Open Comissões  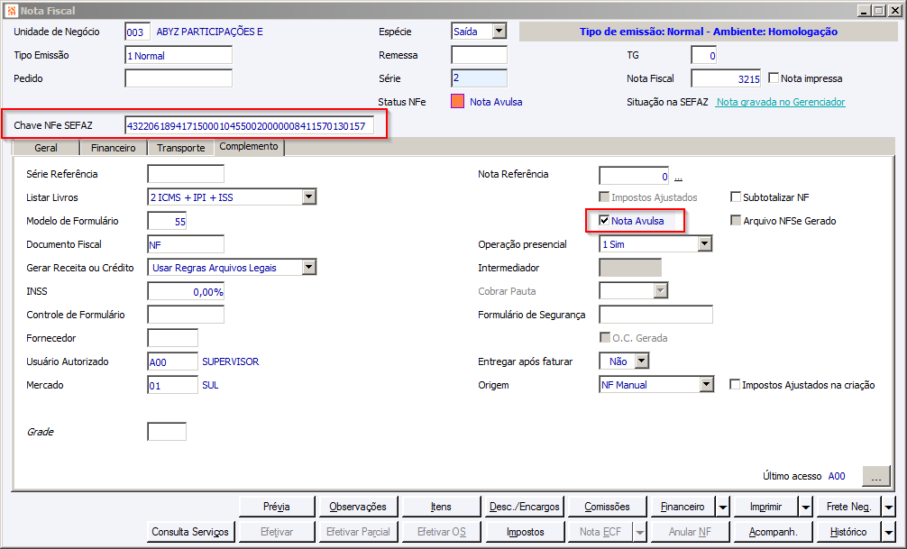pyautogui.click(x=608, y=507)
